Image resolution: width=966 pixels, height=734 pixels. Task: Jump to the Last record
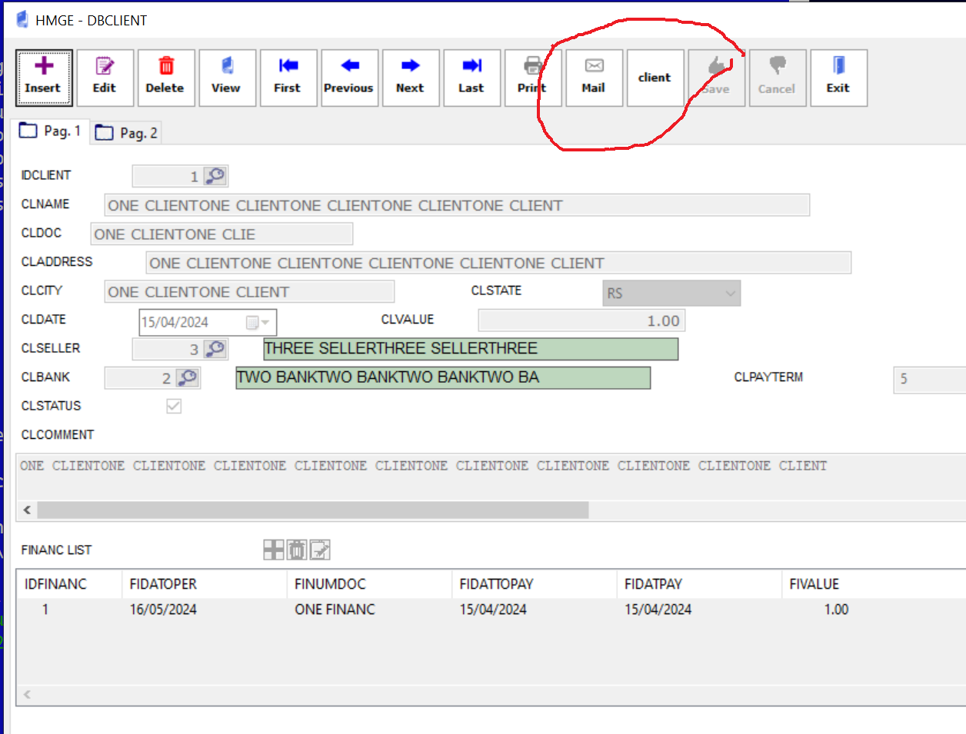(471, 78)
